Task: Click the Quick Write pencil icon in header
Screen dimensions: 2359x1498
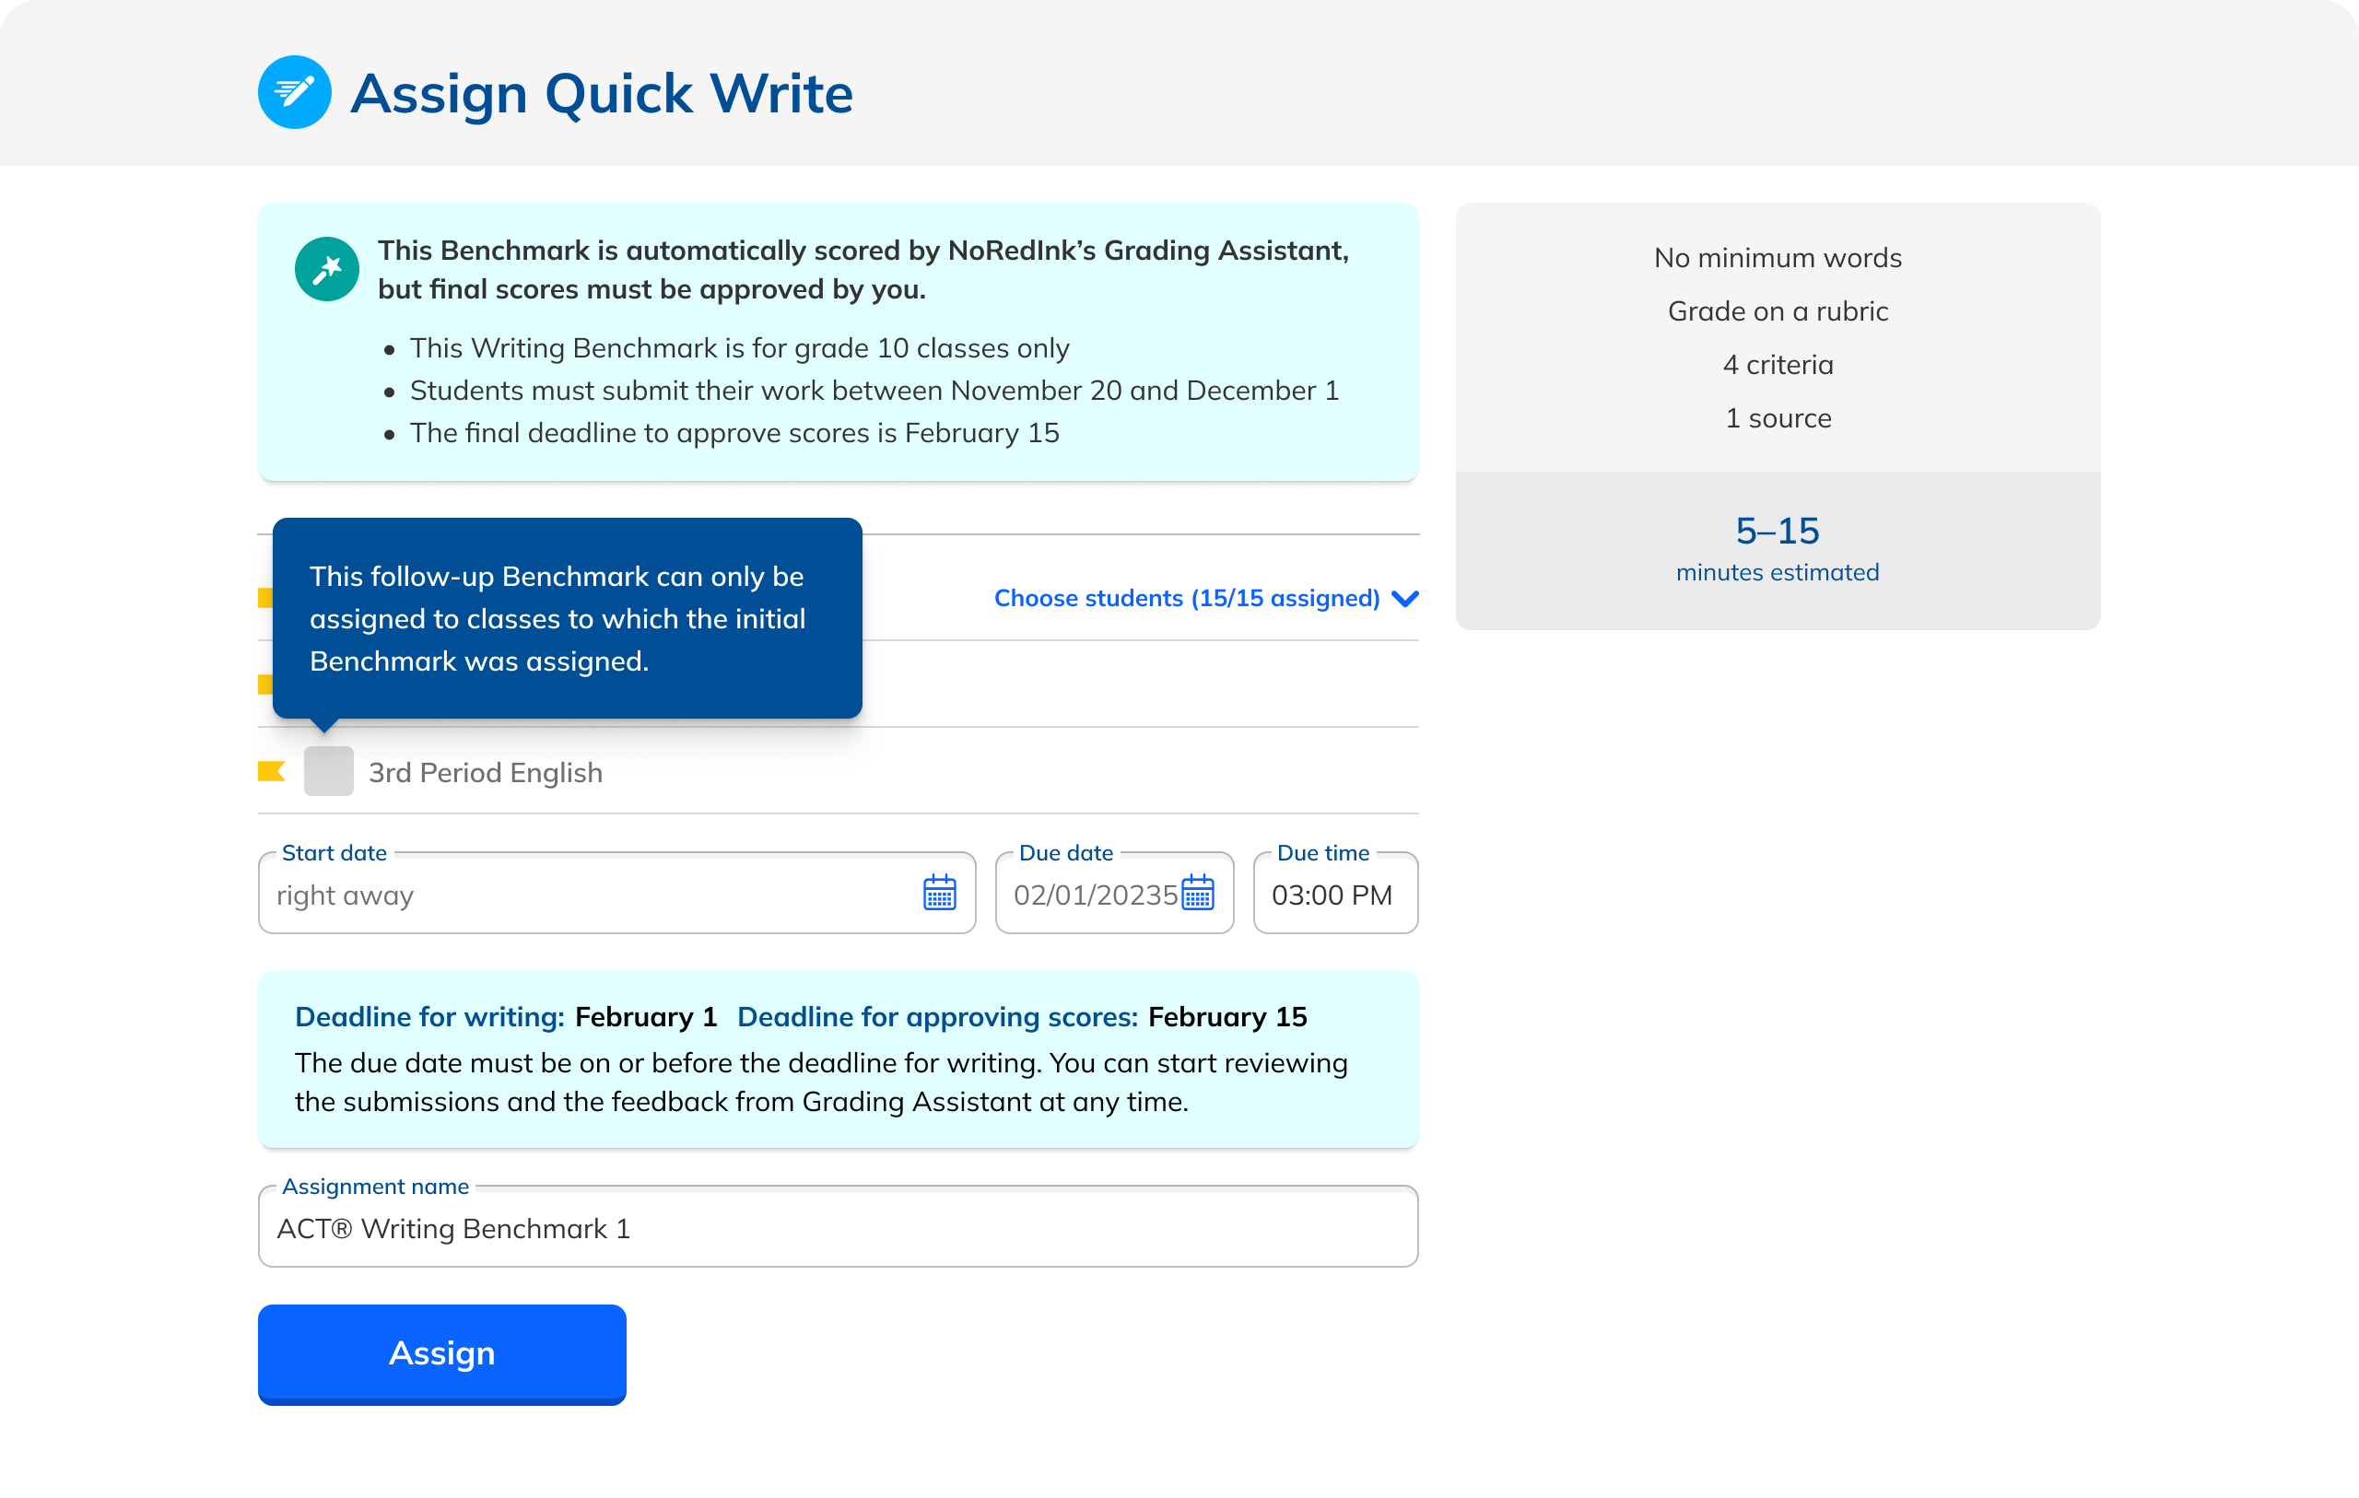Action: coord(294,92)
